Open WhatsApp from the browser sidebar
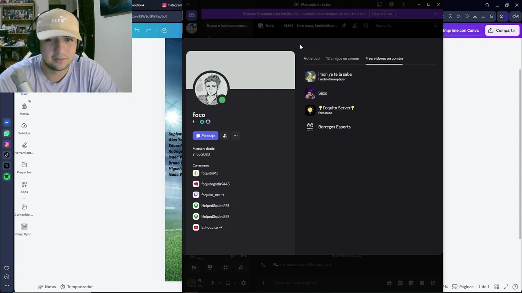The height and width of the screenshot is (293, 522). 7,133
